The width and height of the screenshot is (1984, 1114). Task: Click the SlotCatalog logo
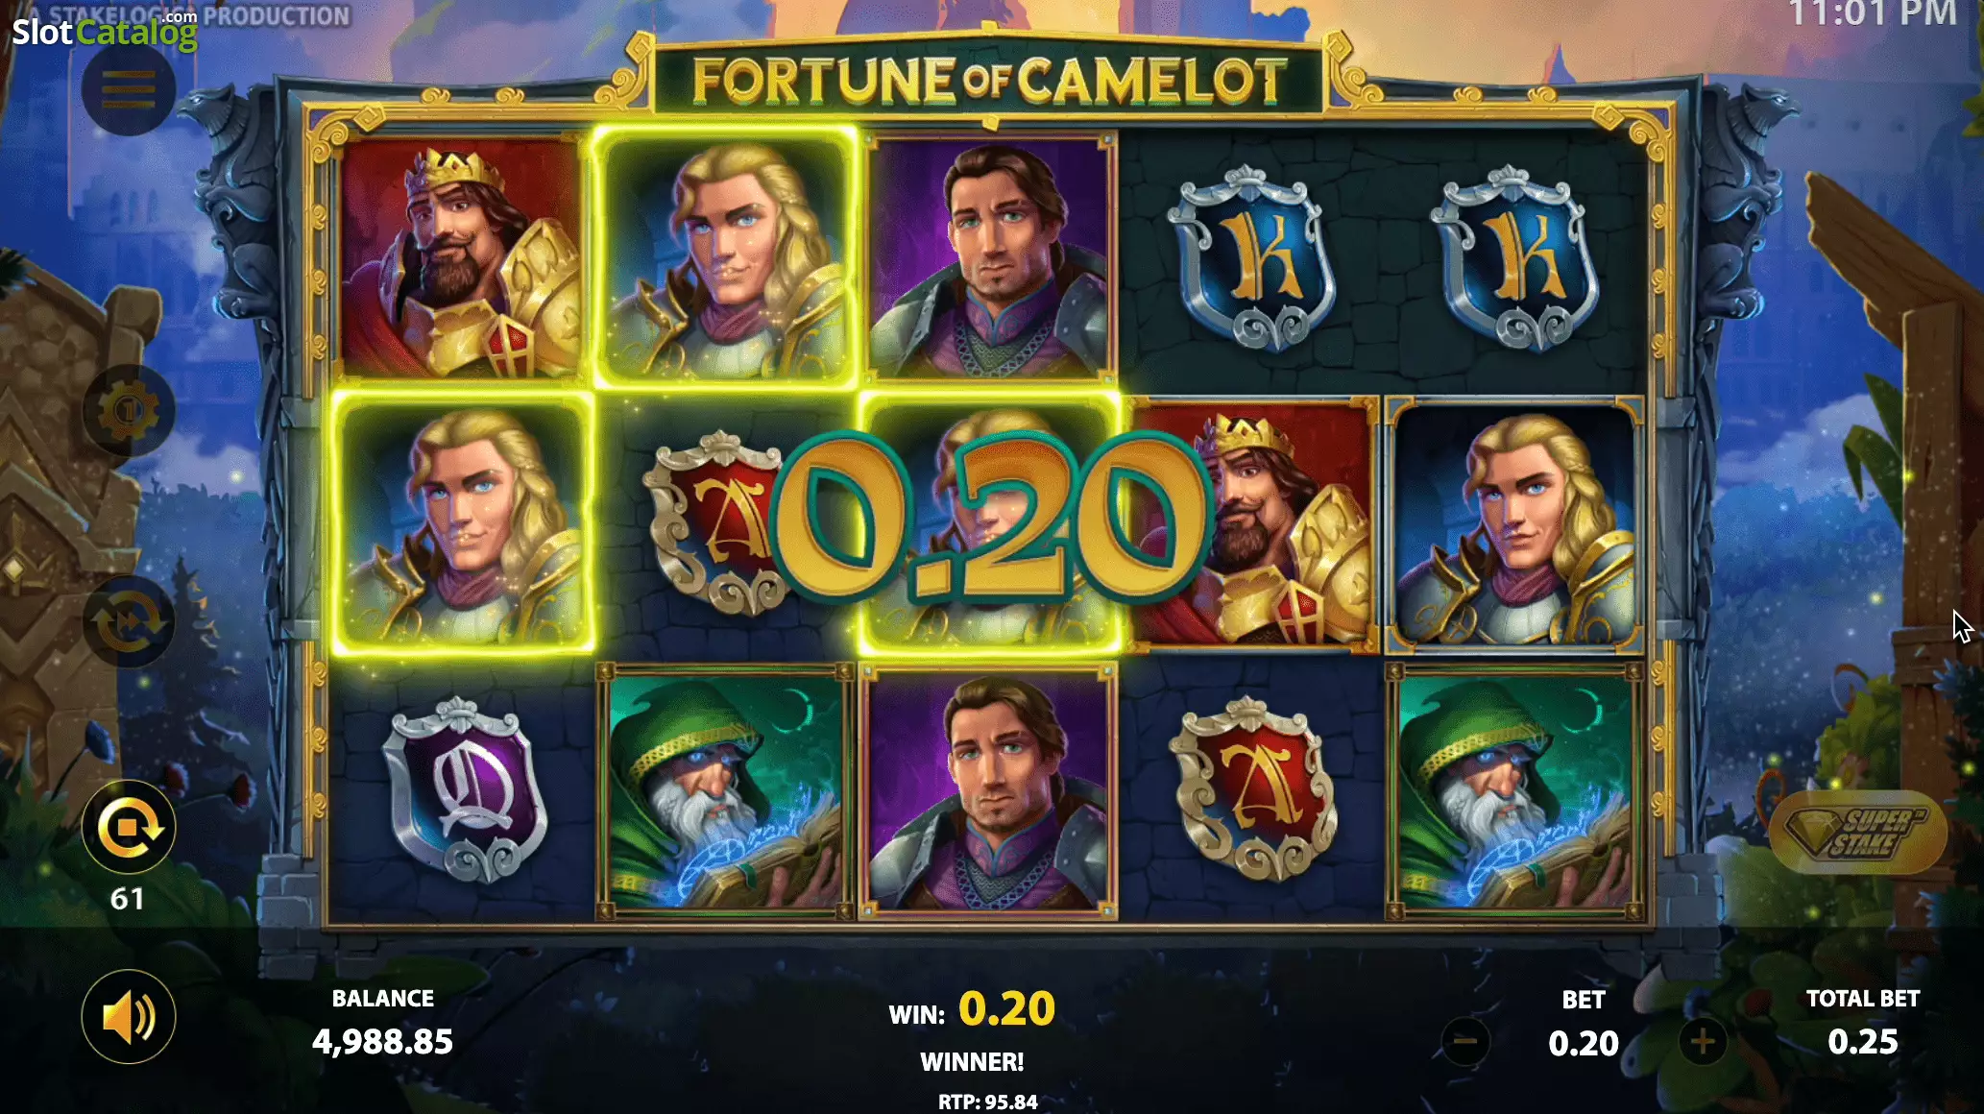(105, 31)
